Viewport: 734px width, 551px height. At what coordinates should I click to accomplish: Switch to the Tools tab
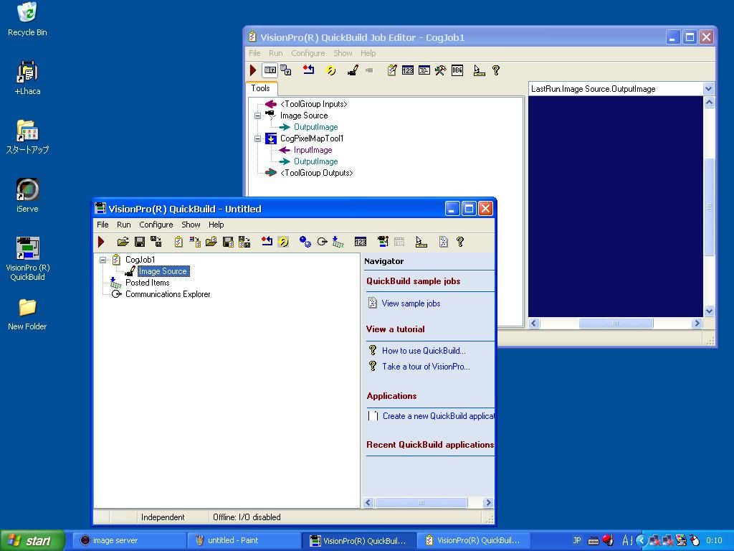click(262, 88)
